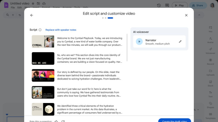The image size is (218, 122).
Task: Click the Play button in header
Action: click(180, 5)
